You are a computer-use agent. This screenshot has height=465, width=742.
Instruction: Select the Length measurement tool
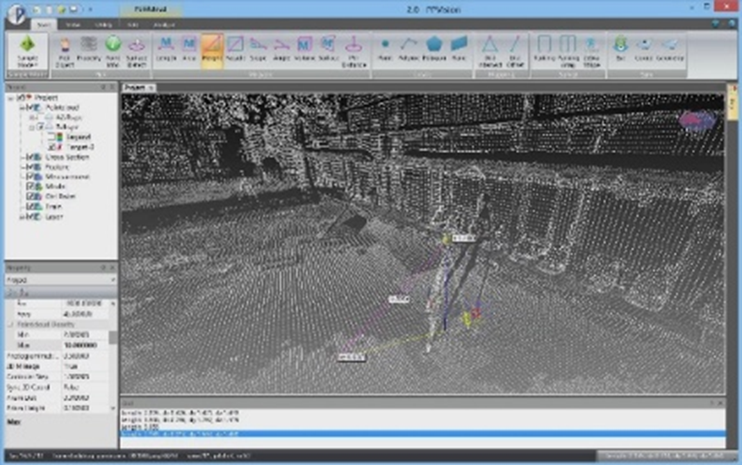click(166, 50)
